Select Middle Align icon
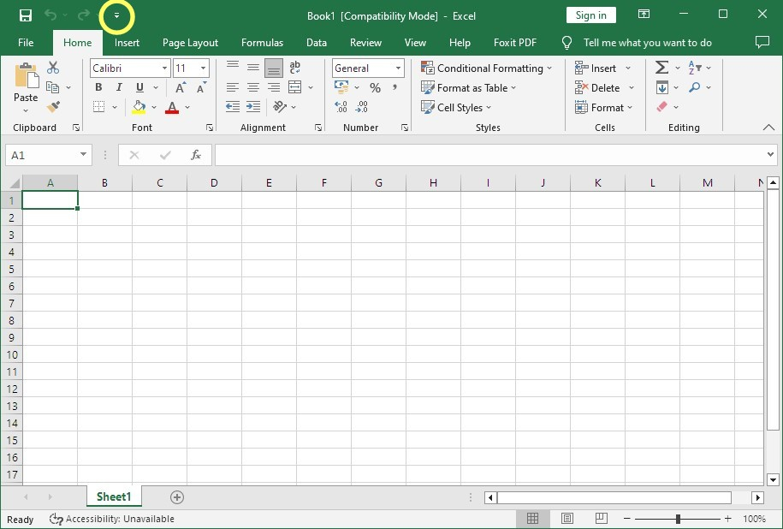Viewport: 783px width, 529px height. pos(253,67)
